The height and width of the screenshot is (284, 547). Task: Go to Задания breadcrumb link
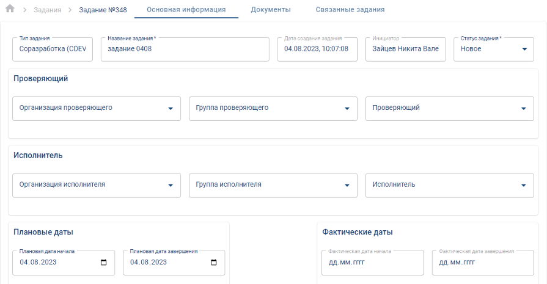pyautogui.click(x=48, y=10)
